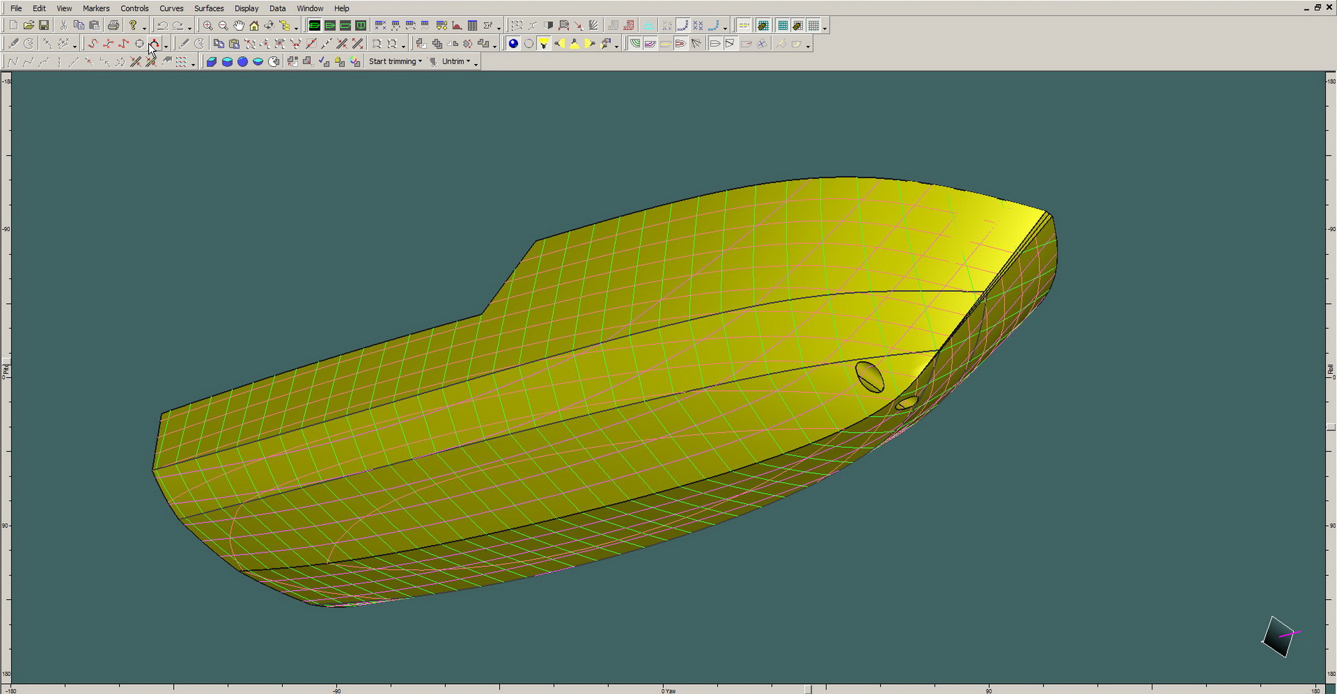Viewport: 1337px width, 694px height.
Task: Click the Help menu
Action: click(342, 8)
